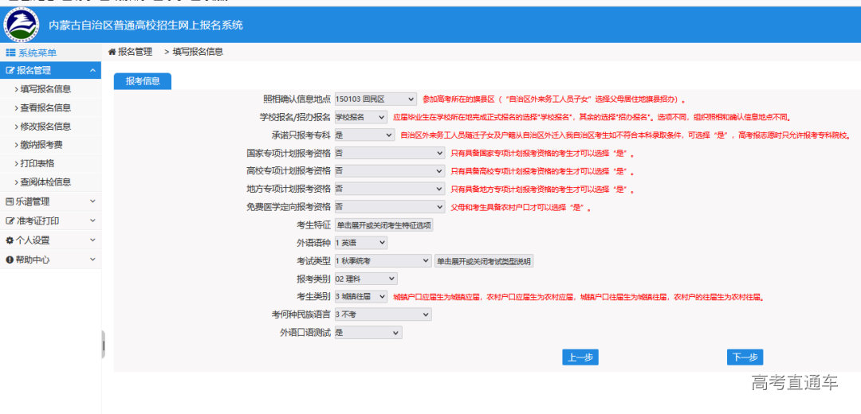This screenshot has height=414, width=861.
Task: Click the red hint about 父母和考生具备农村户口
Action: coord(521,208)
